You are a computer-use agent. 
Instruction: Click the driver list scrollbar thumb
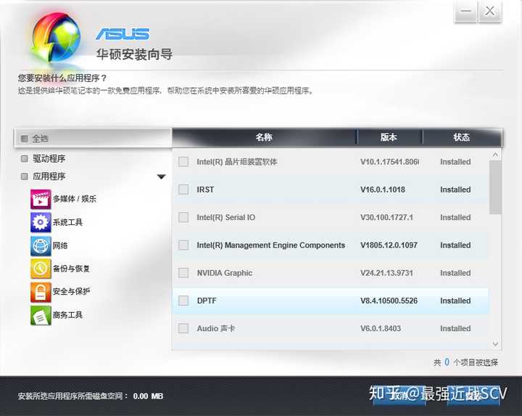point(495,187)
